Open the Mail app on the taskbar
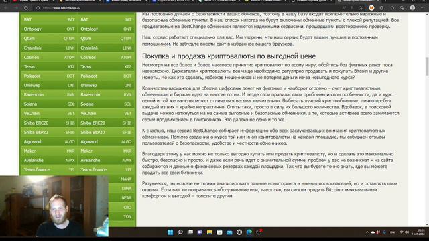 pyautogui.click(x=229, y=232)
